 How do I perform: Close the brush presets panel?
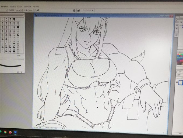(24, 14)
